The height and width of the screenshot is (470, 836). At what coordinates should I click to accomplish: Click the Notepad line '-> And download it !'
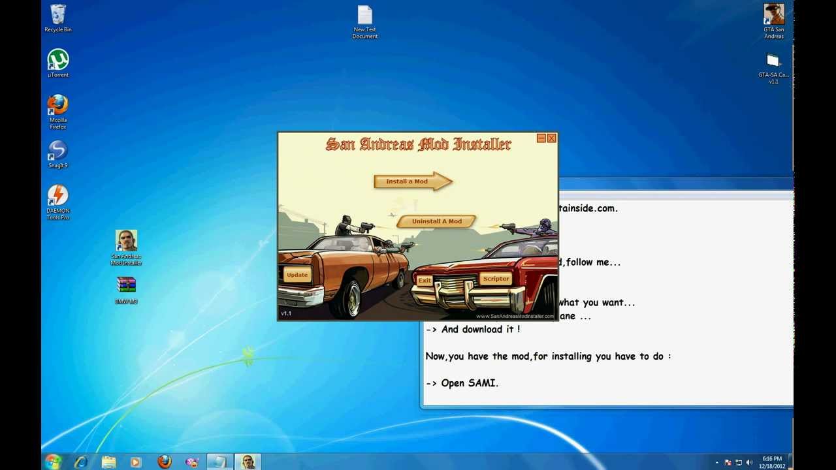click(x=473, y=330)
